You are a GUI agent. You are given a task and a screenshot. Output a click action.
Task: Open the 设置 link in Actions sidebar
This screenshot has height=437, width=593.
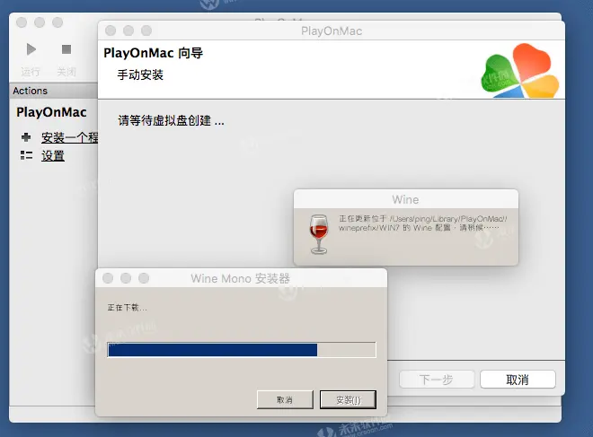(x=53, y=155)
